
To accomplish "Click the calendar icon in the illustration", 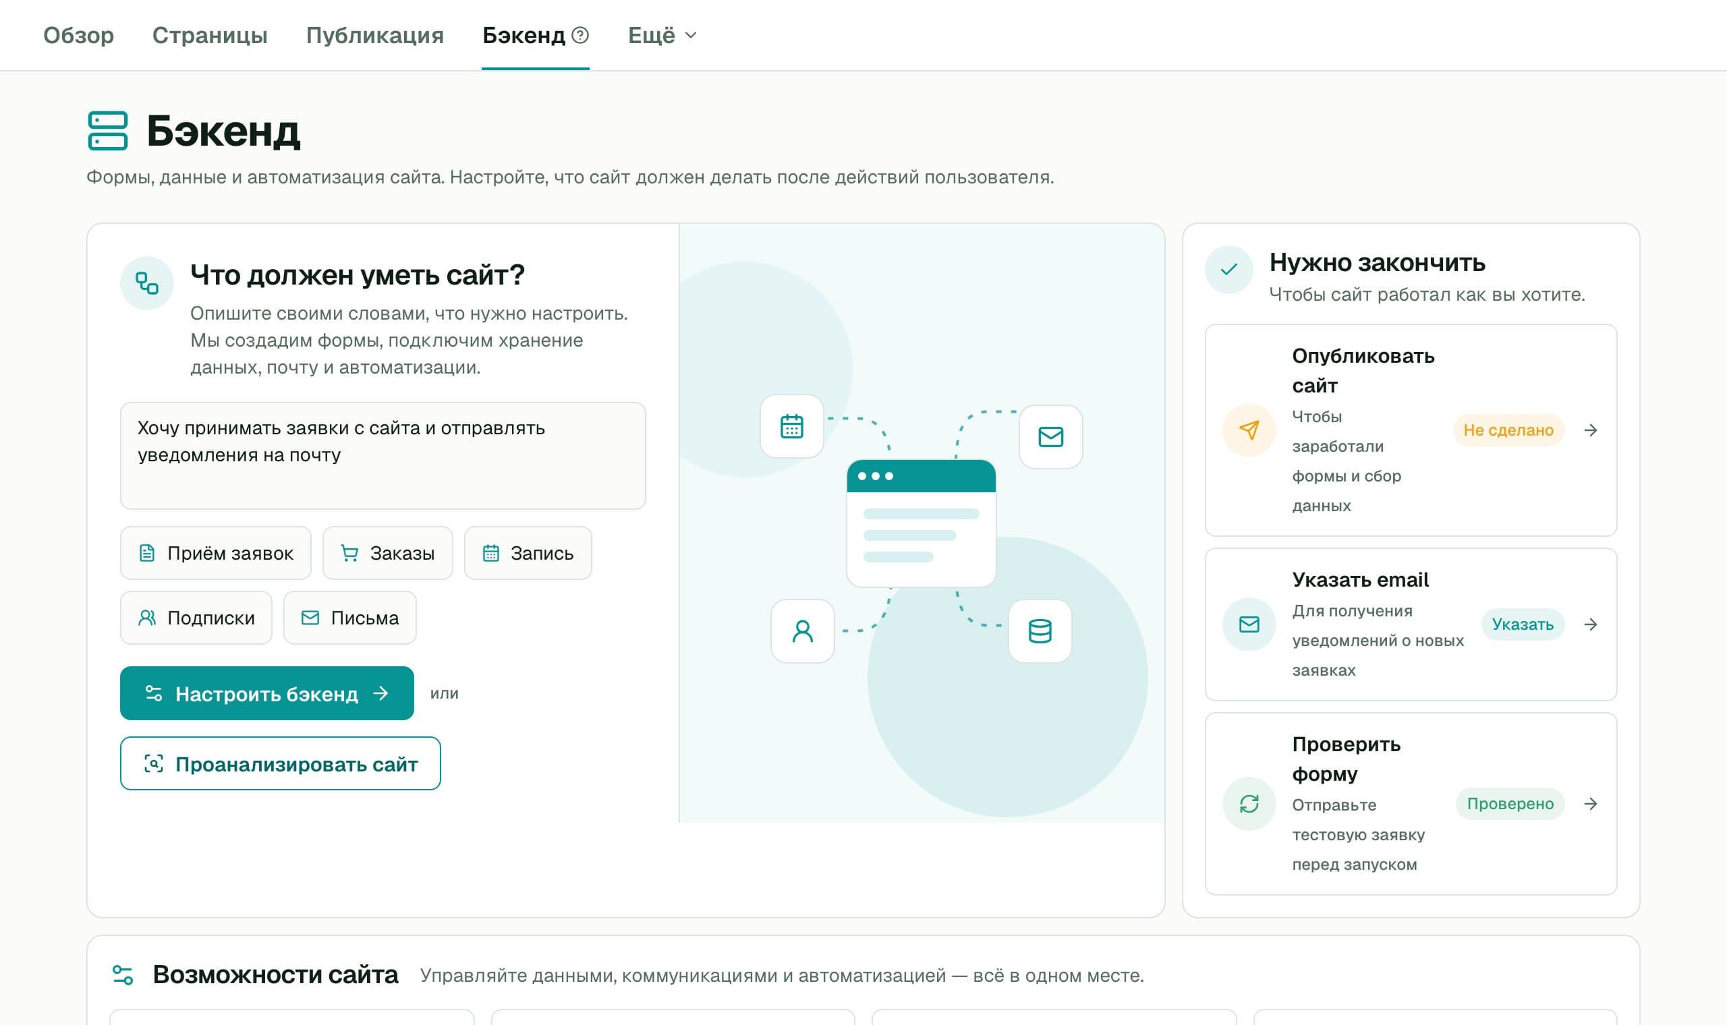I will pyautogui.click(x=792, y=426).
